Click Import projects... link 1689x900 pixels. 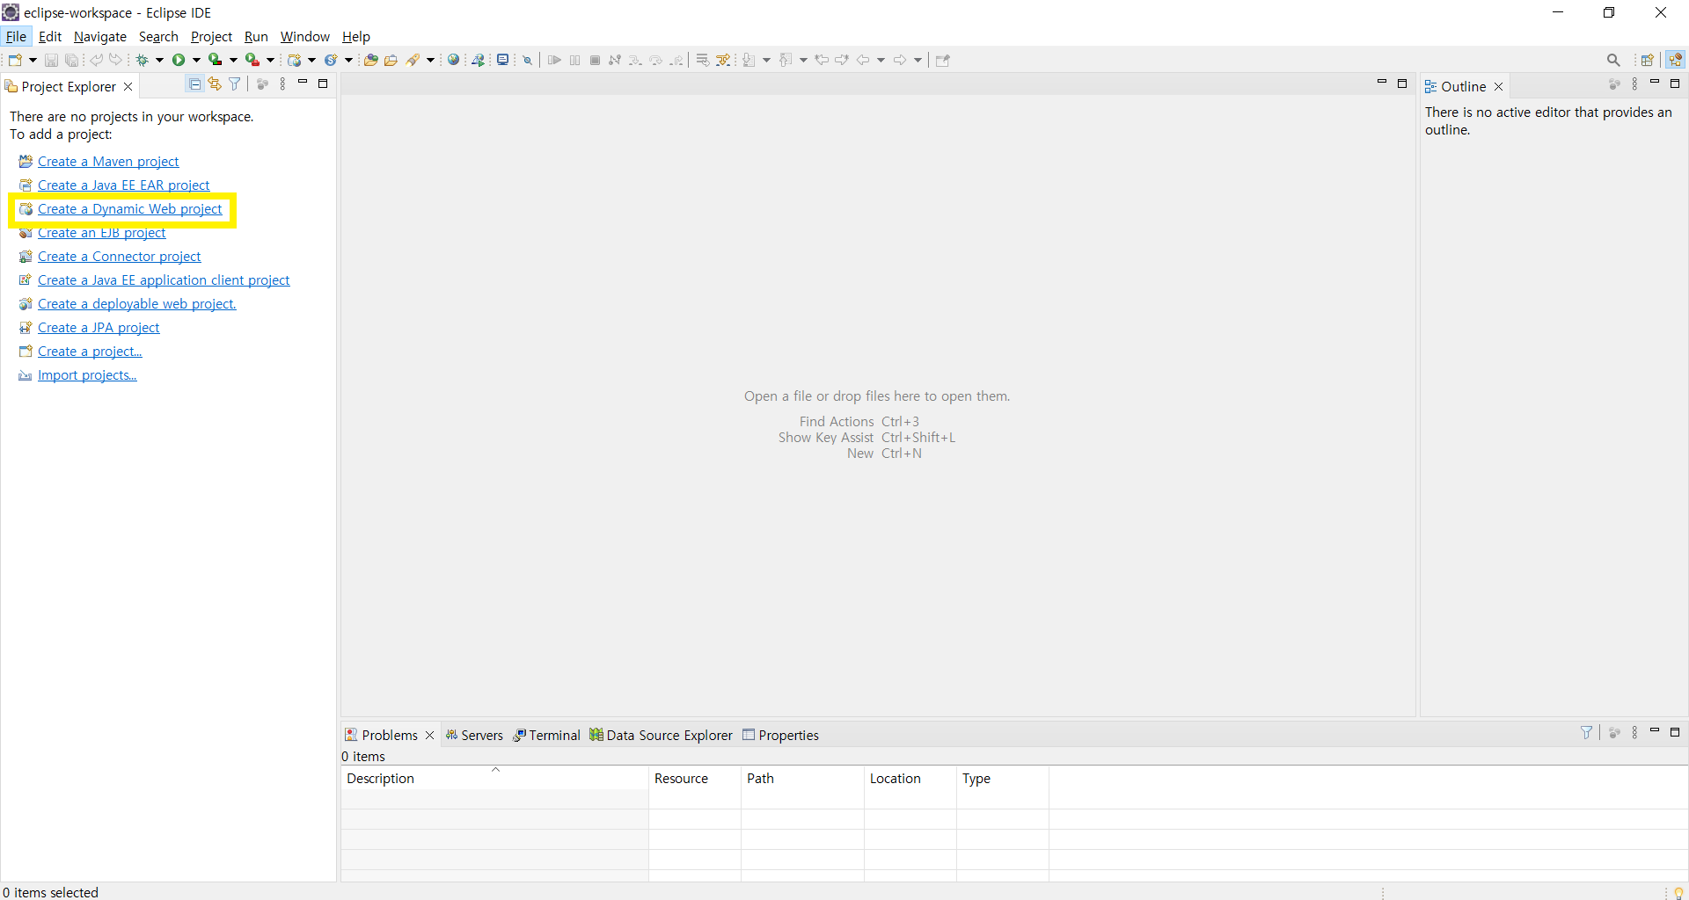pos(87,374)
